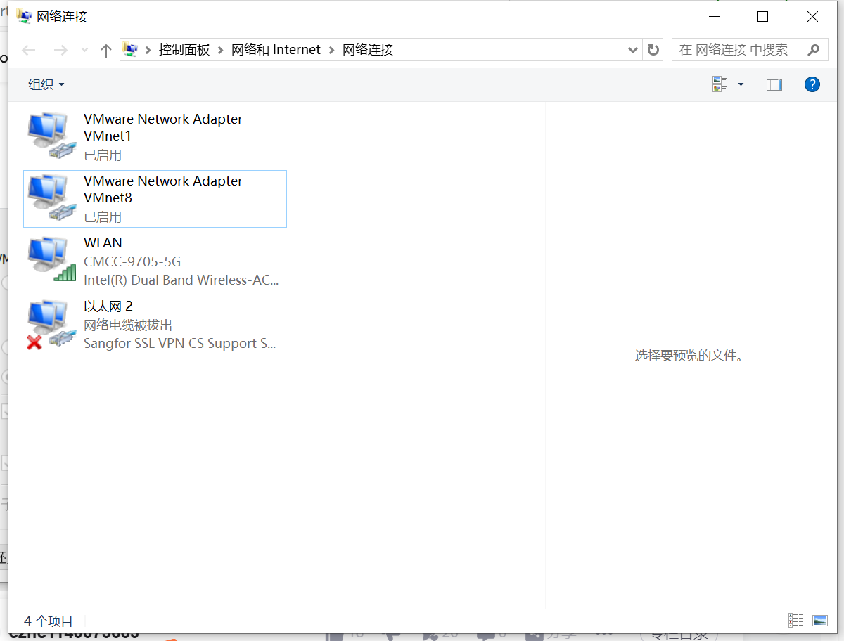This screenshot has height=641, width=844.
Task: Click Sangfor SSL VPN CS Support text
Action: point(180,344)
